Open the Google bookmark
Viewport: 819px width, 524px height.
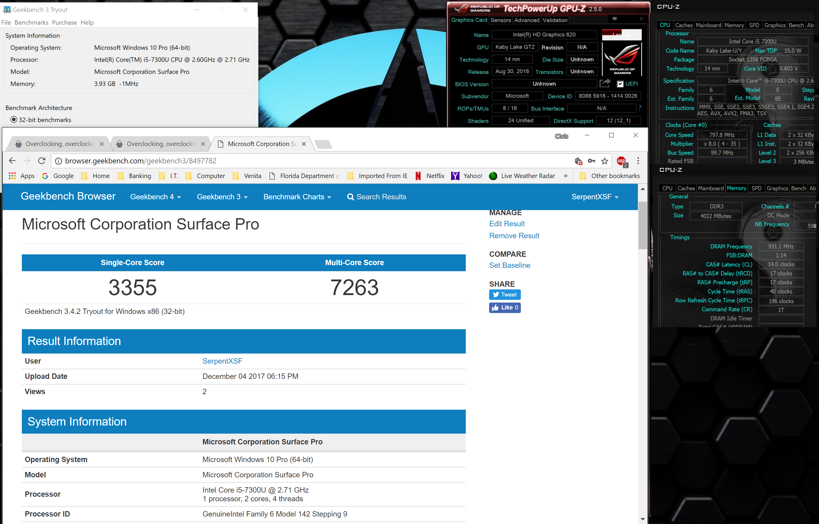[57, 176]
